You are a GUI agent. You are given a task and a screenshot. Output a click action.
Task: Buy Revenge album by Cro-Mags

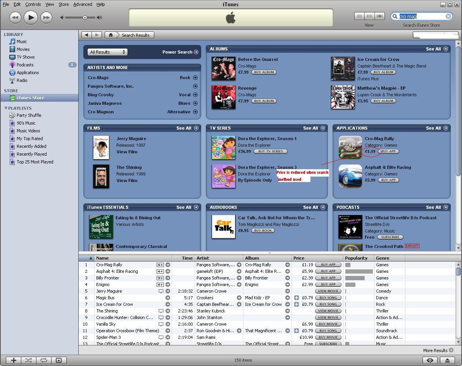tap(264, 101)
